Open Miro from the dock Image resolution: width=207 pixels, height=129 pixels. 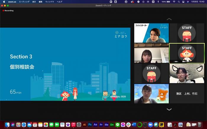pos(161,125)
